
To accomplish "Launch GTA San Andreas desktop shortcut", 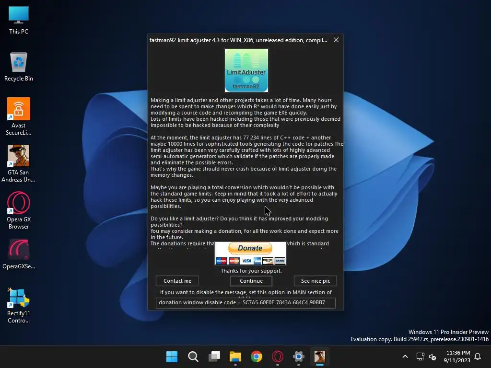I will 19,163.
